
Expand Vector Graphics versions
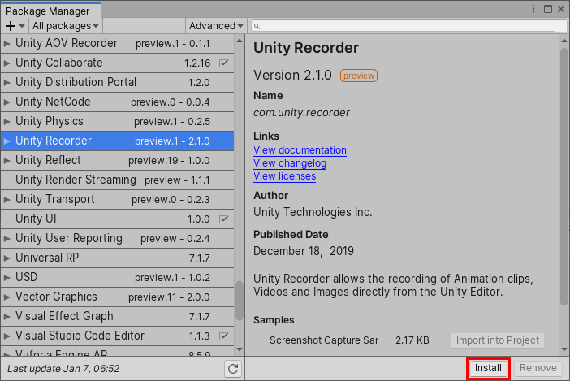pos(7,297)
